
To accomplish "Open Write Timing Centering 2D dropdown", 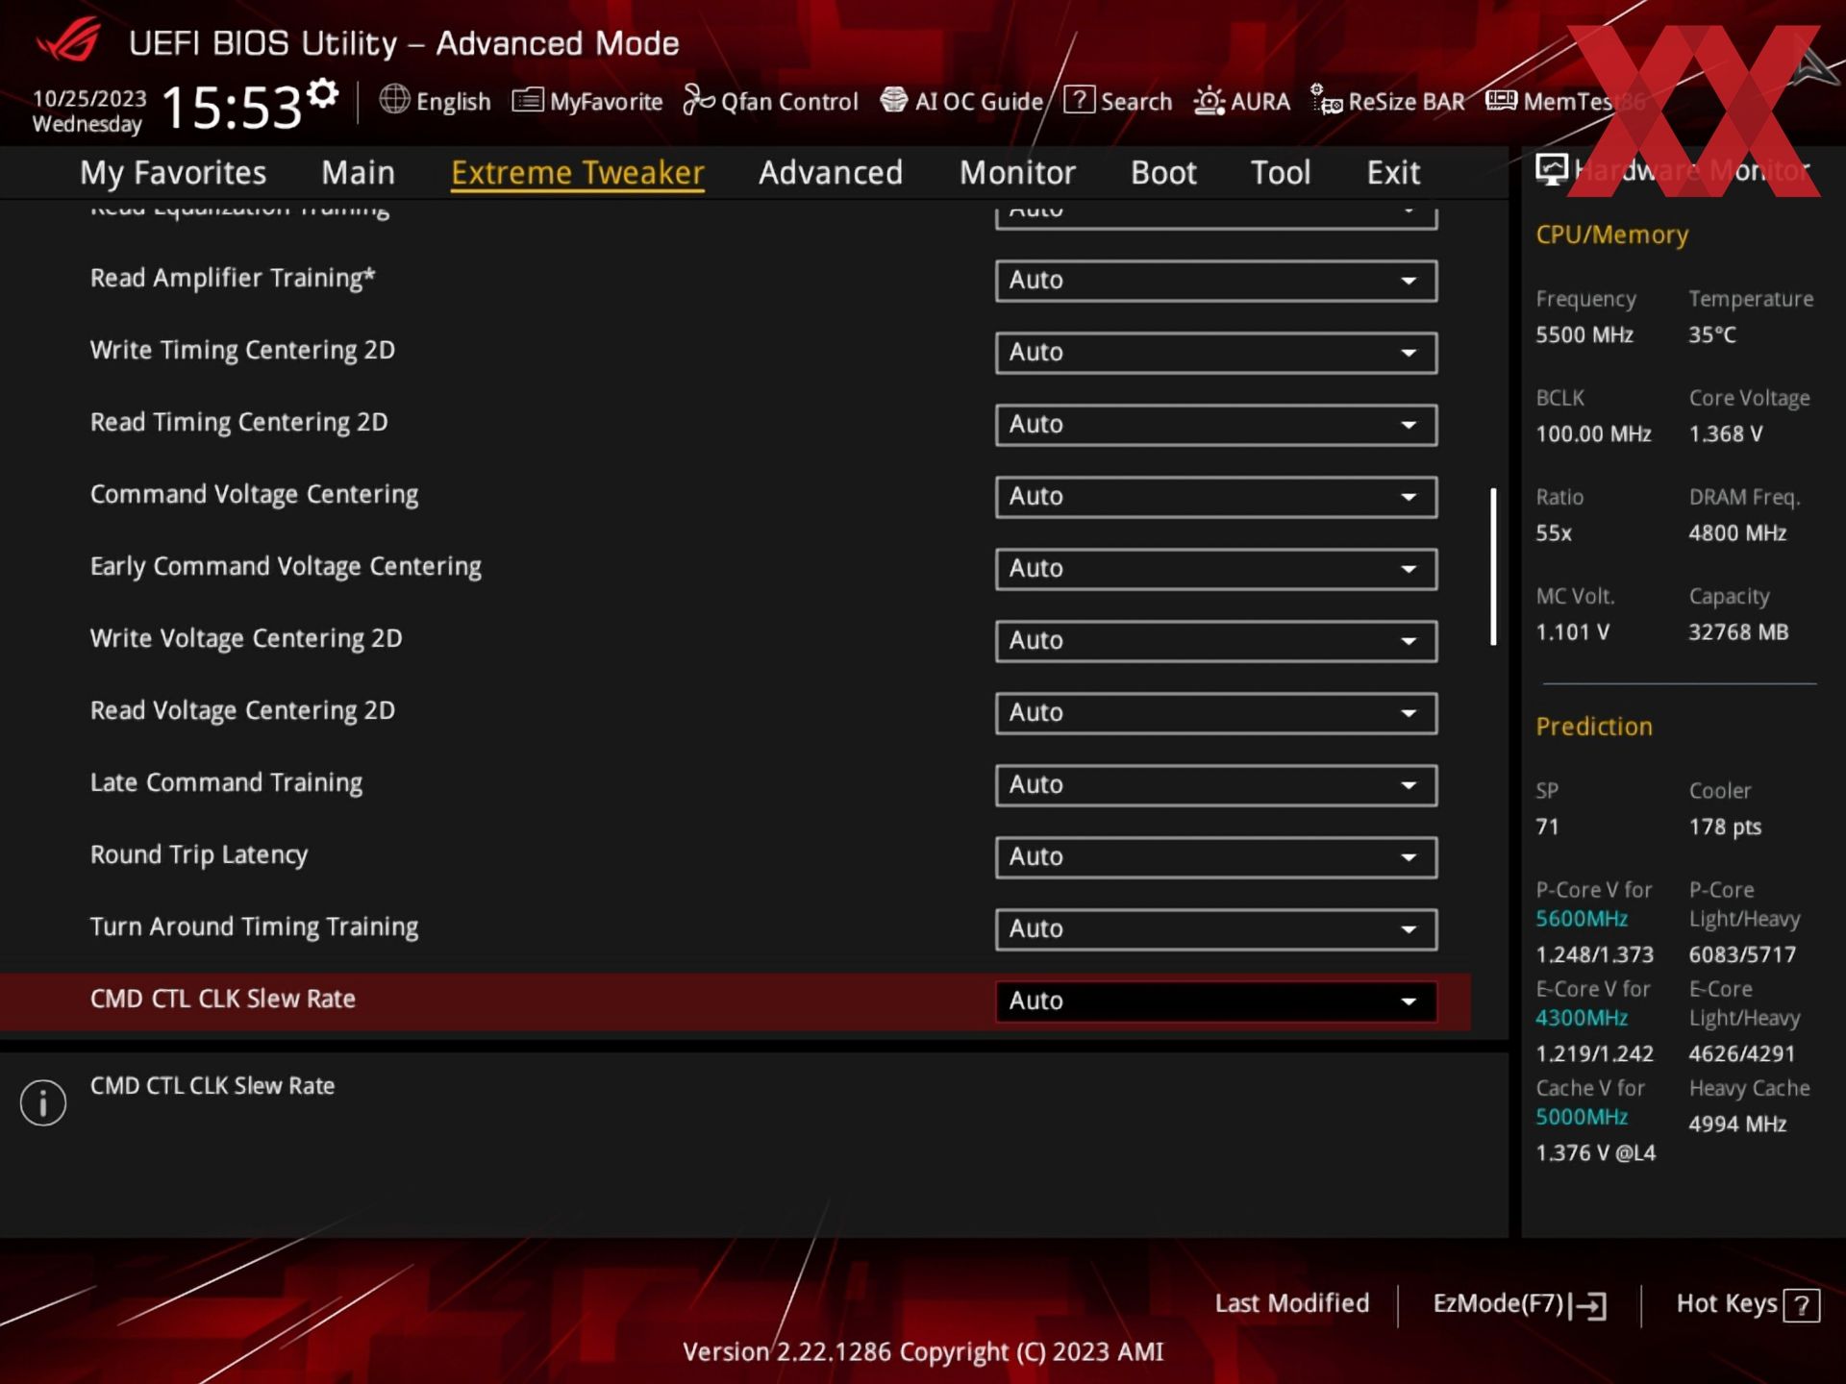I will click(1216, 353).
